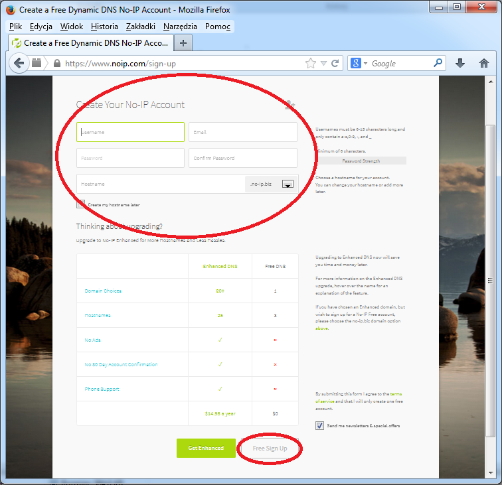This screenshot has width=502, height=485.
Task: Click the Hostnames feature link
Action: pyautogui.click(x=98, y=315)
